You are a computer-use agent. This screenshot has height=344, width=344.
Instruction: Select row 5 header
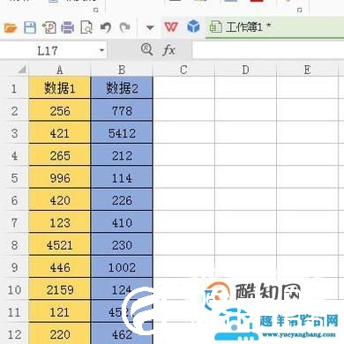coord(14,177)
